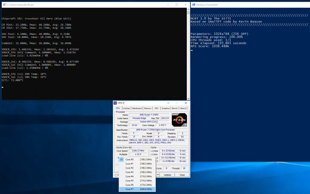The width and height of the screenshot is (310, 194).
Task: Click the Cores value 8
Action: pyautogui.click(x=167, y=168)
